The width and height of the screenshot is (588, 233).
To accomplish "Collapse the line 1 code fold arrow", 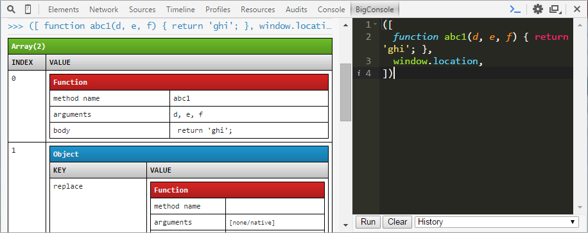I will tap(376, 24).
